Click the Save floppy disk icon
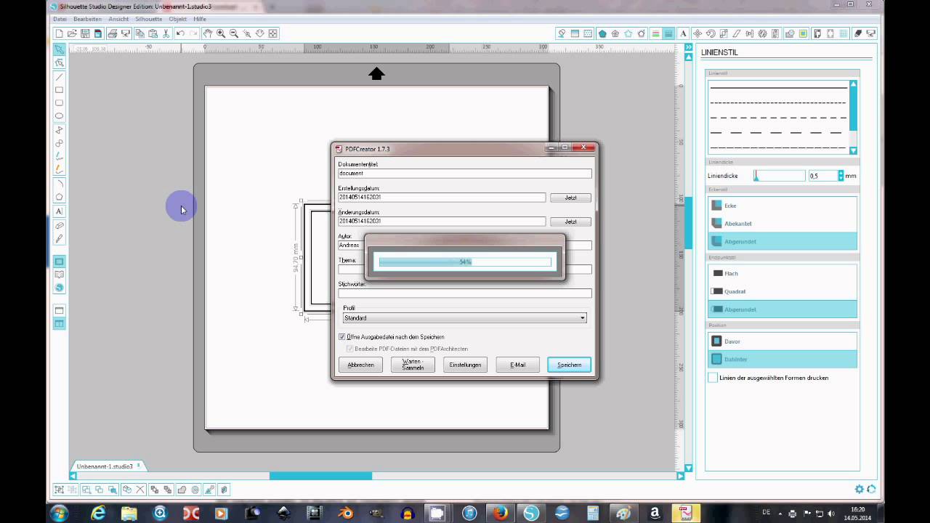 pos(85,33)
